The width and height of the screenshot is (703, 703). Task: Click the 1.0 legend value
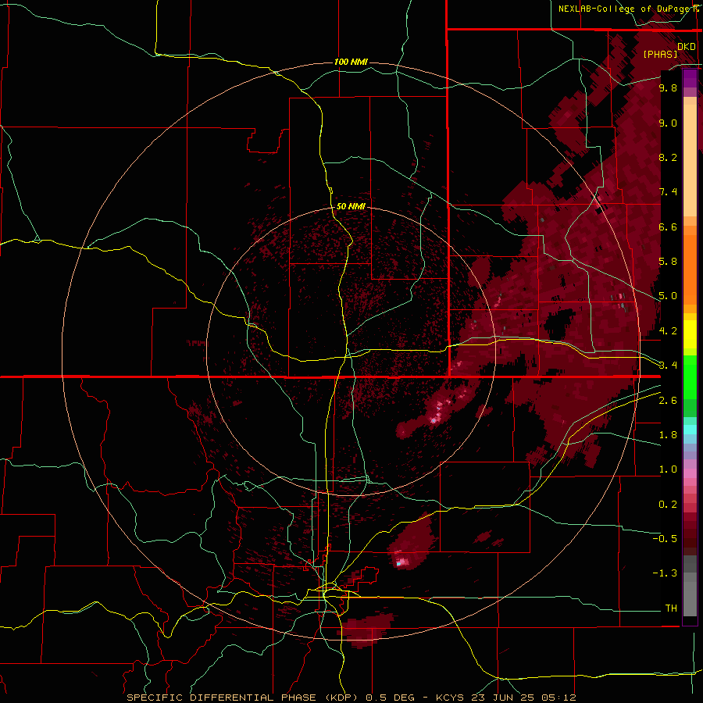(668, 469)
